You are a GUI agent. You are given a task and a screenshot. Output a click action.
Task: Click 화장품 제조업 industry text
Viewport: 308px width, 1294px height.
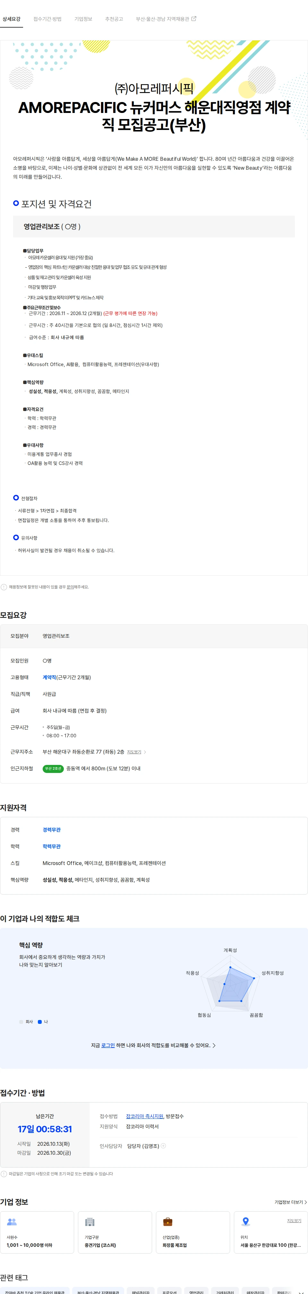[174, 1245]
